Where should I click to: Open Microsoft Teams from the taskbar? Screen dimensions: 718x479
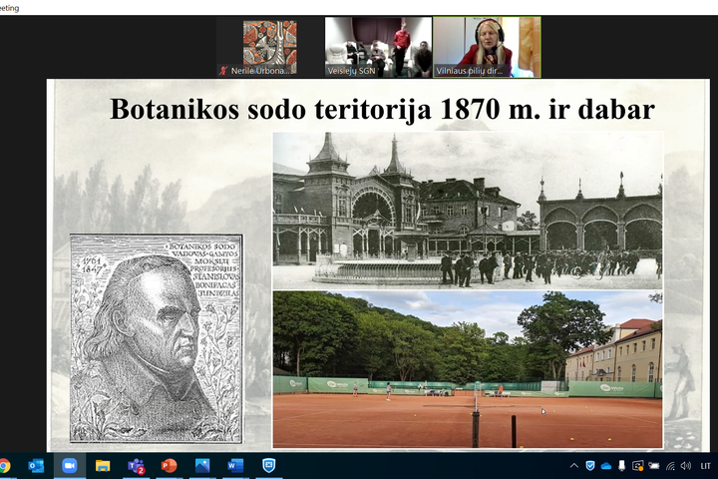click(136, 466)
